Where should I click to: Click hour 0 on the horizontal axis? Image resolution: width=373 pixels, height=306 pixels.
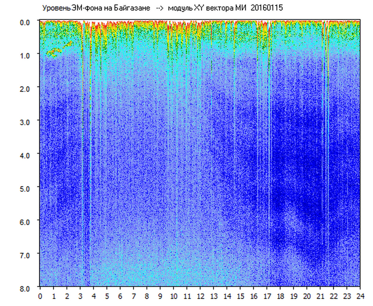tap(40, 296)
